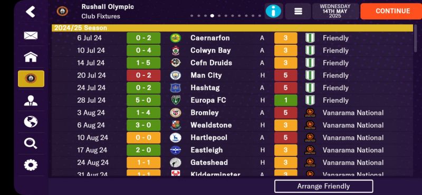Image resolution: width=422 pixels, height=195 pixels.
Task: Open the mail inbox envelope icon
Action: [31, 35]
